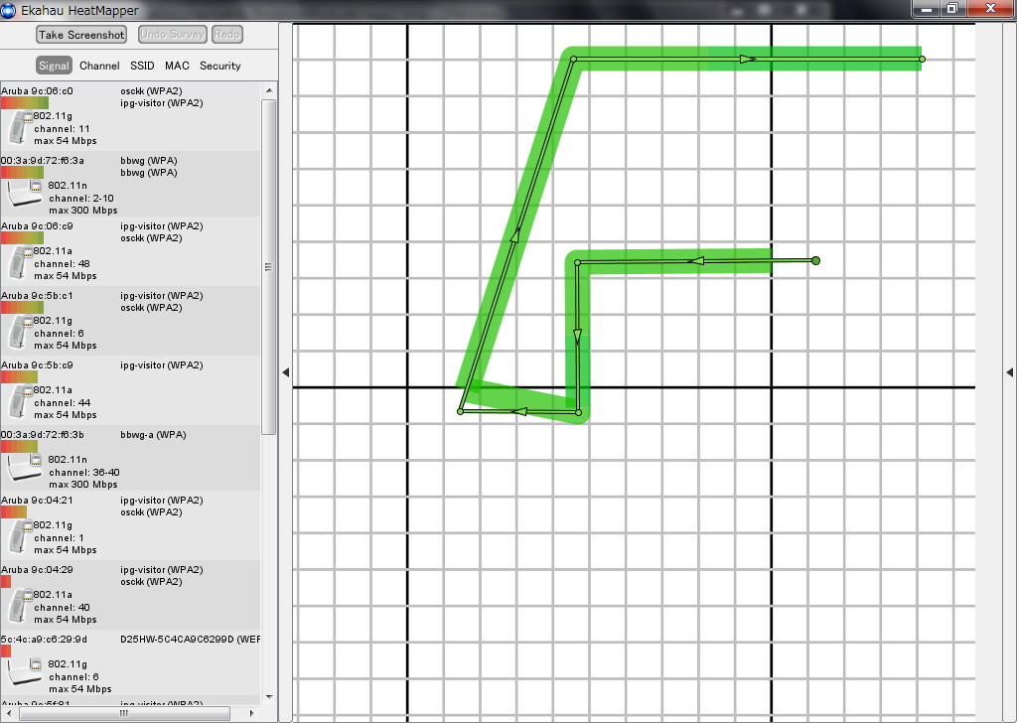Click the horizontal scrollbar left arrow
This screenshot has width=1017, height=723.
click(x=8, y=713)
